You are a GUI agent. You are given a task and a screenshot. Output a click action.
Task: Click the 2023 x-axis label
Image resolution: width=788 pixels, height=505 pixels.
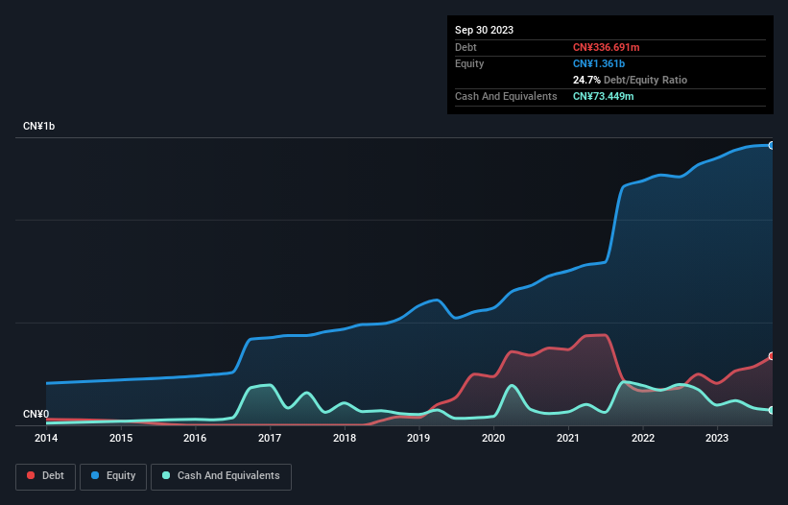point(717,438)
